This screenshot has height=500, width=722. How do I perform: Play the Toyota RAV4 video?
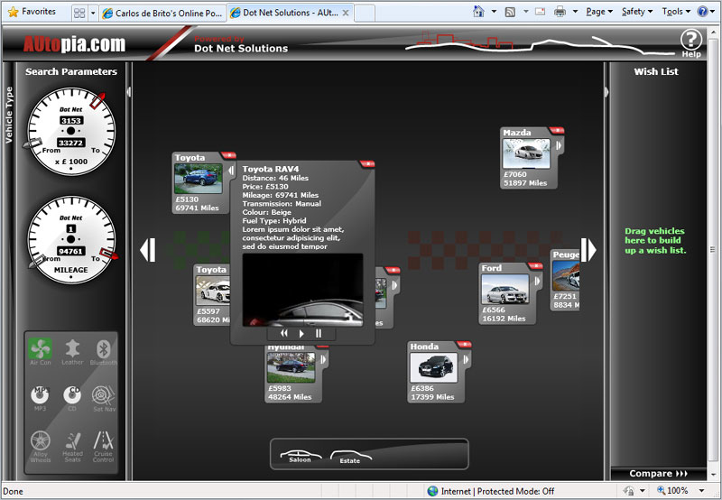[x=301, y=333]
